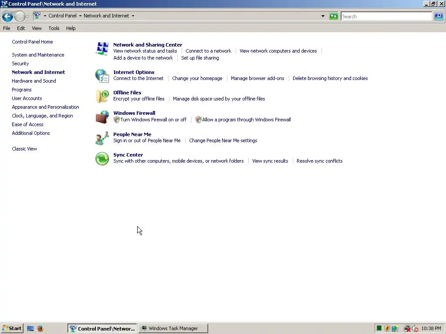Expand the dropdown arrow after Control Panel breadcrumb
This screenshot has width=446, height=334.
pyautogui.click(x=80, y=16)
